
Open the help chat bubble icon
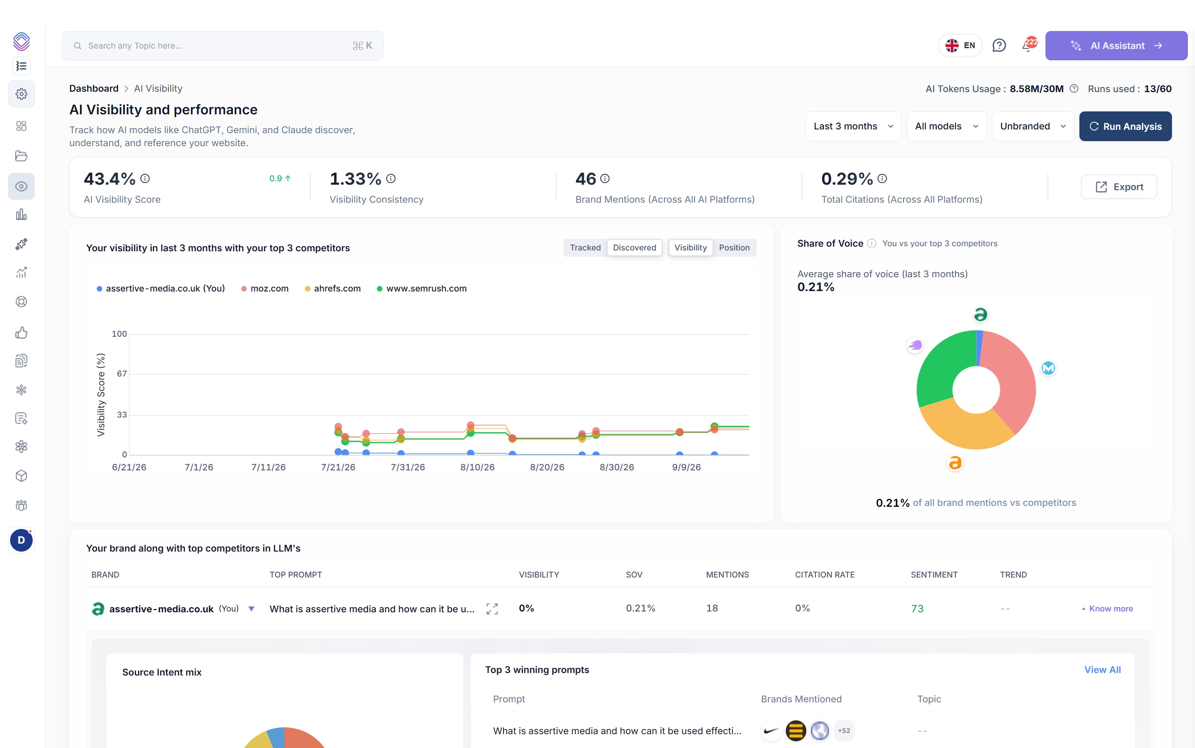tap(999, 46)
